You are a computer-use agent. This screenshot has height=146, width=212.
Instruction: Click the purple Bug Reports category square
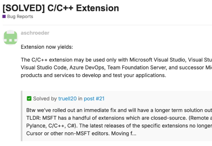point(4,16)
